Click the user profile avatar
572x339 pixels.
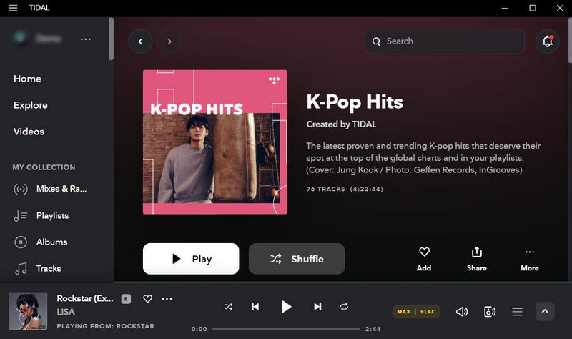coord(20,38)
